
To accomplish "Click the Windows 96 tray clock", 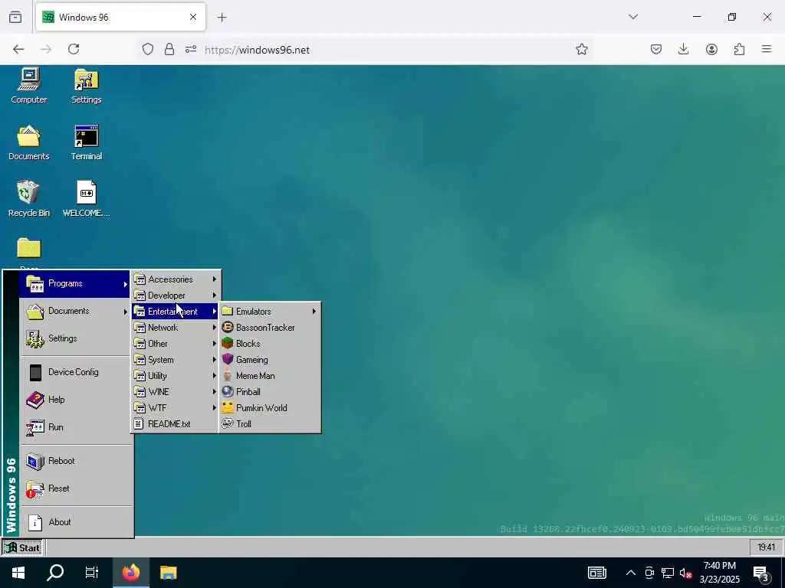I will coord(766,547).
